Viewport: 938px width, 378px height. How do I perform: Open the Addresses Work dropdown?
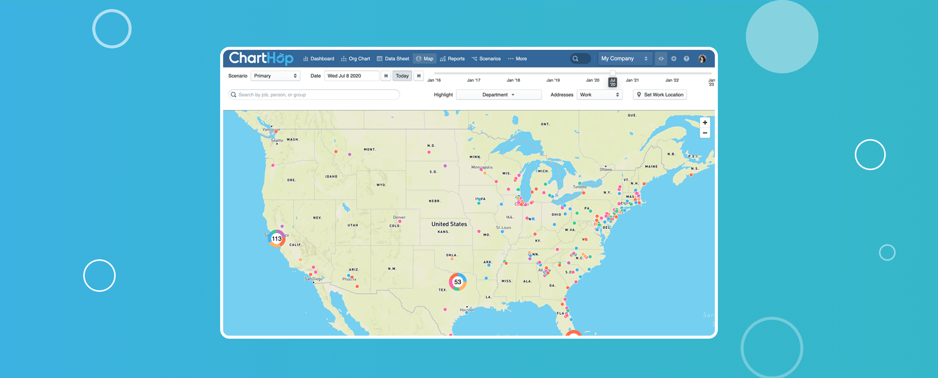coord(599,95)
